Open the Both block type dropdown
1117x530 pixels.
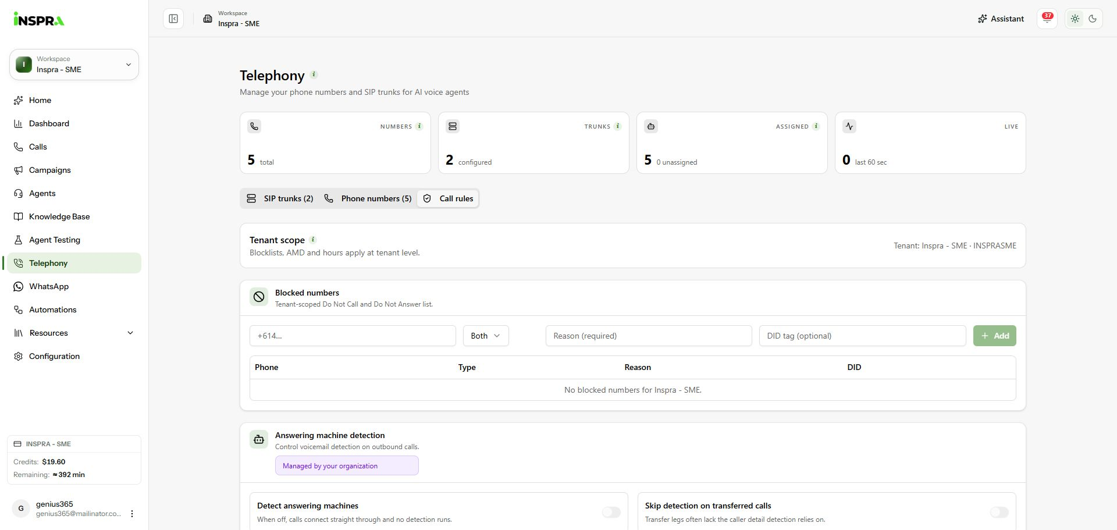click(x=486, y=336)
